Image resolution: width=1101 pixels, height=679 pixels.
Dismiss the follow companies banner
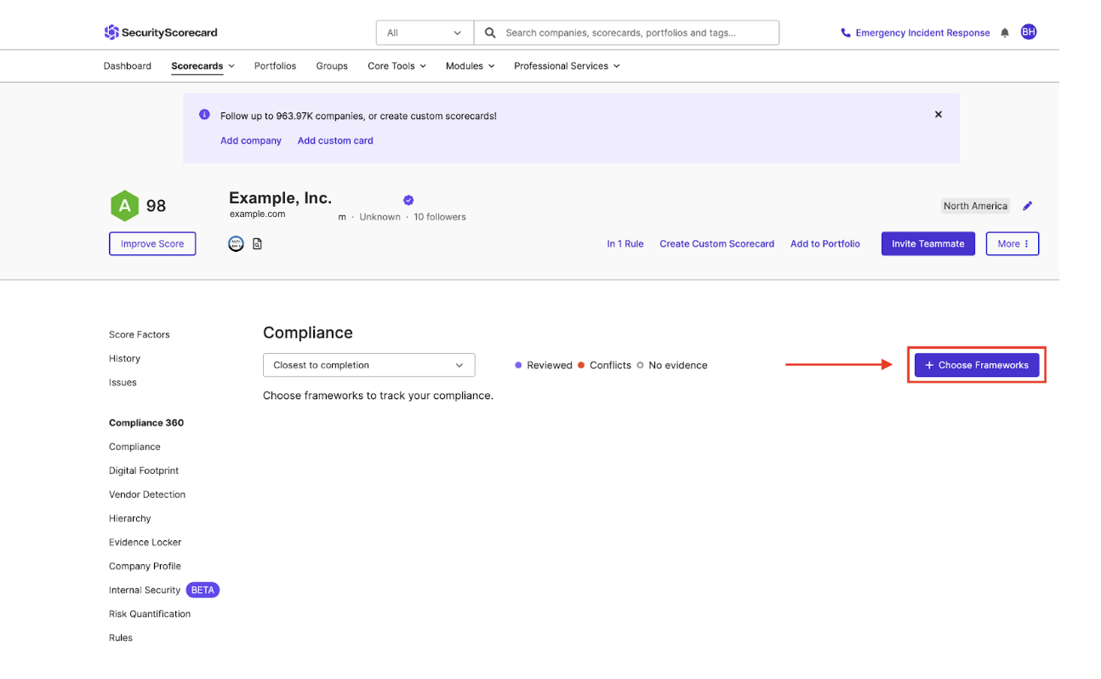(x=938, y=114)
